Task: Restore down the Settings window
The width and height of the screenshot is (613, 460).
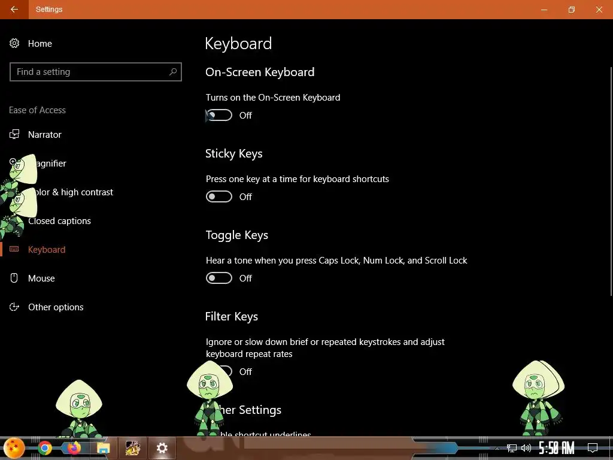Action: coord(572,10)
